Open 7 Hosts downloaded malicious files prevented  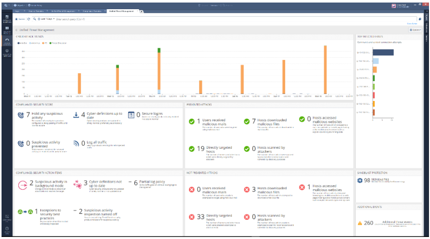point(269,124)
